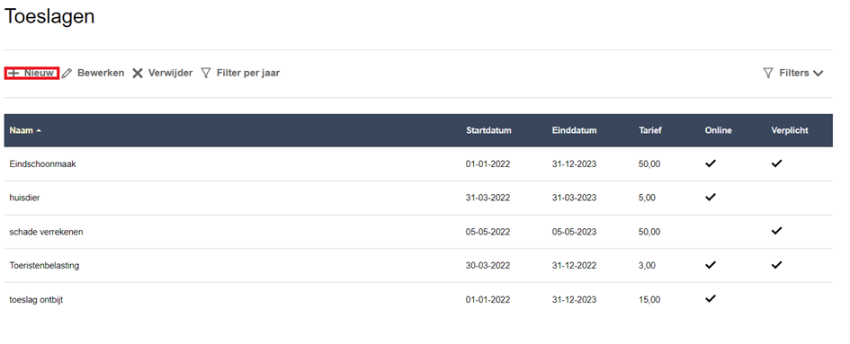Sort by Startdatum column header

click(488, 130)
